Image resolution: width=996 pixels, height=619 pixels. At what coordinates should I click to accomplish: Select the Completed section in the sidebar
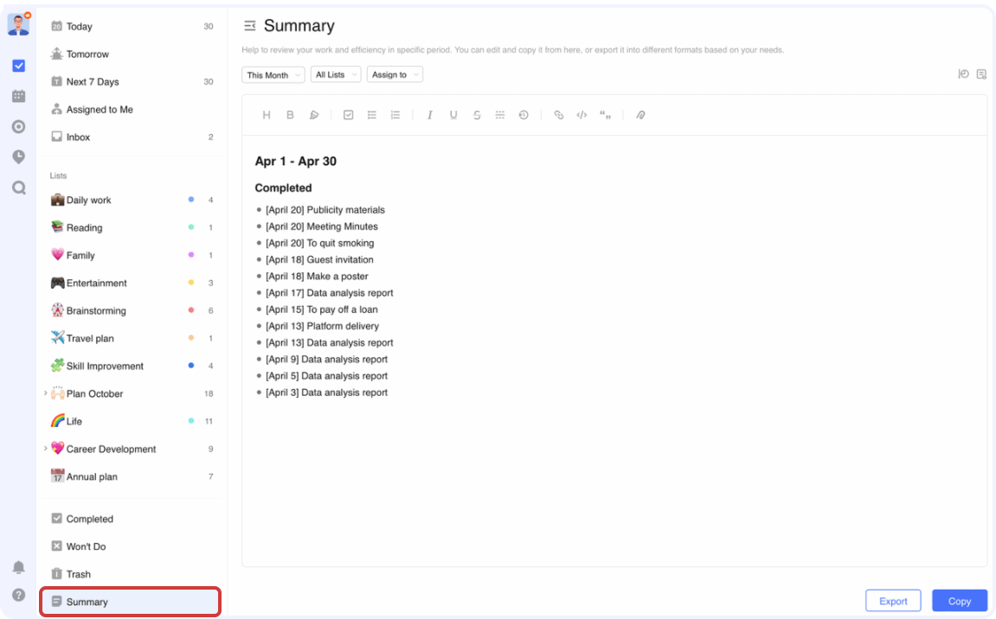point(89,519)
